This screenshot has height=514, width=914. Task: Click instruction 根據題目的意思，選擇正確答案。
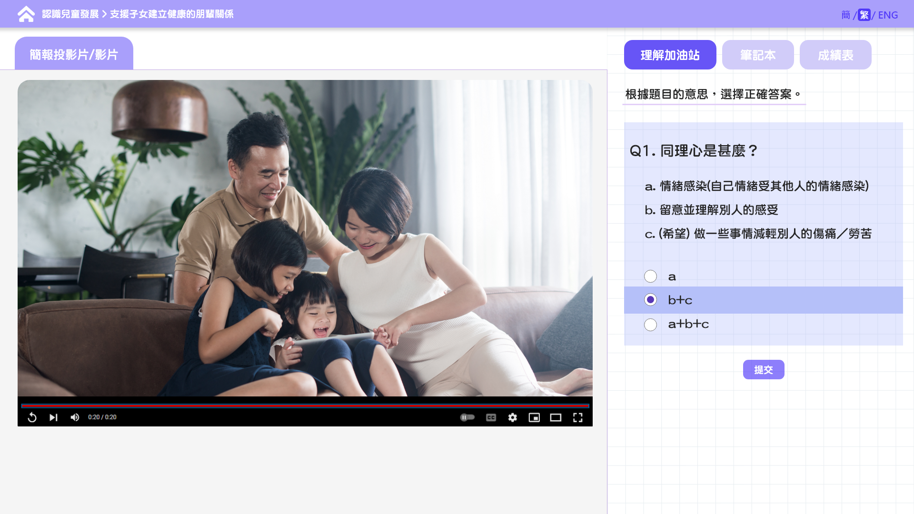coord(713,94)
